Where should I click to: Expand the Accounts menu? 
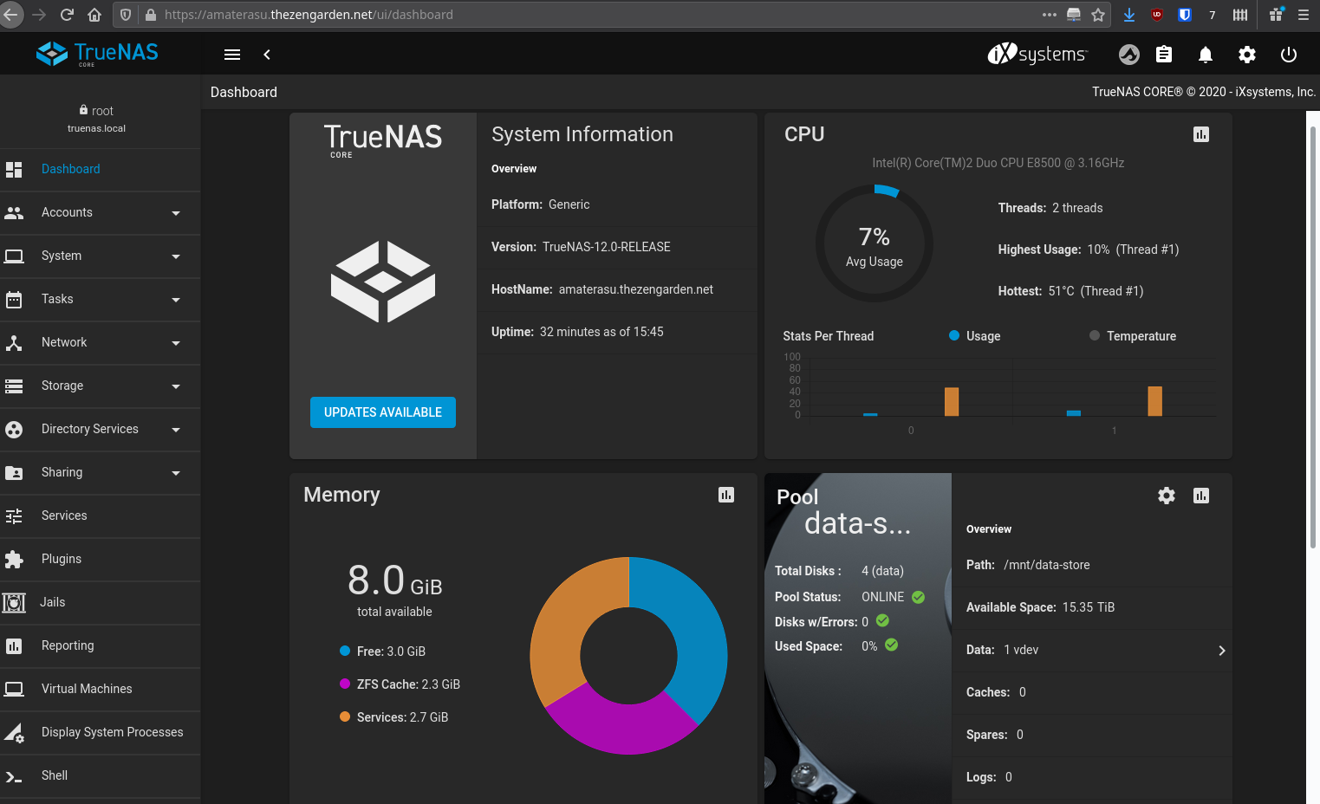click(x=101, y=212)
